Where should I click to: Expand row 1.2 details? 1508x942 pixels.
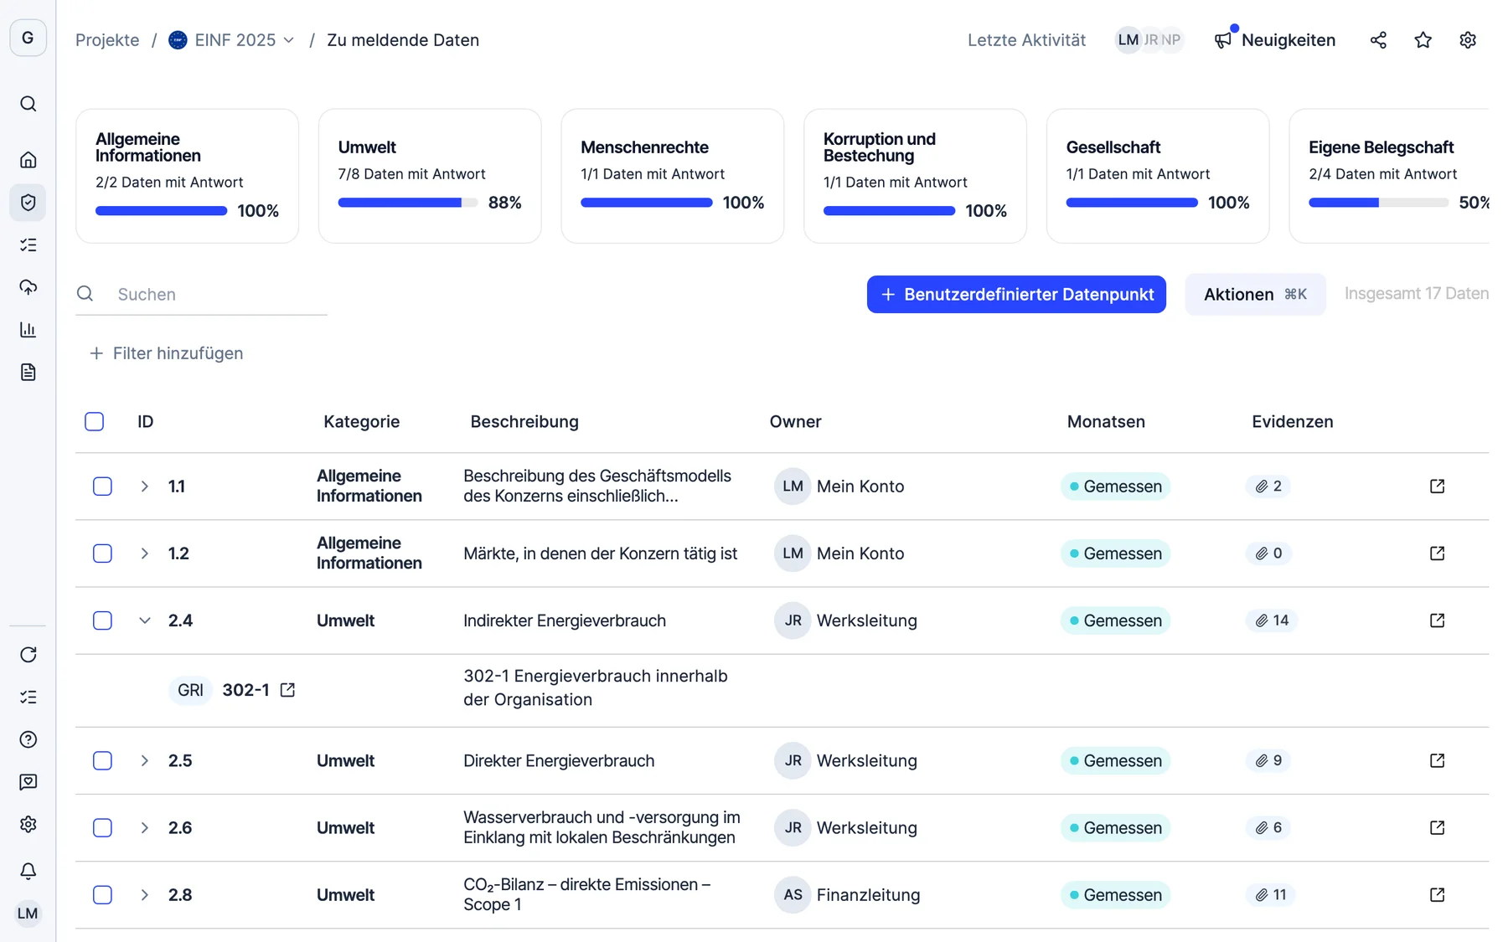[144, 553]
